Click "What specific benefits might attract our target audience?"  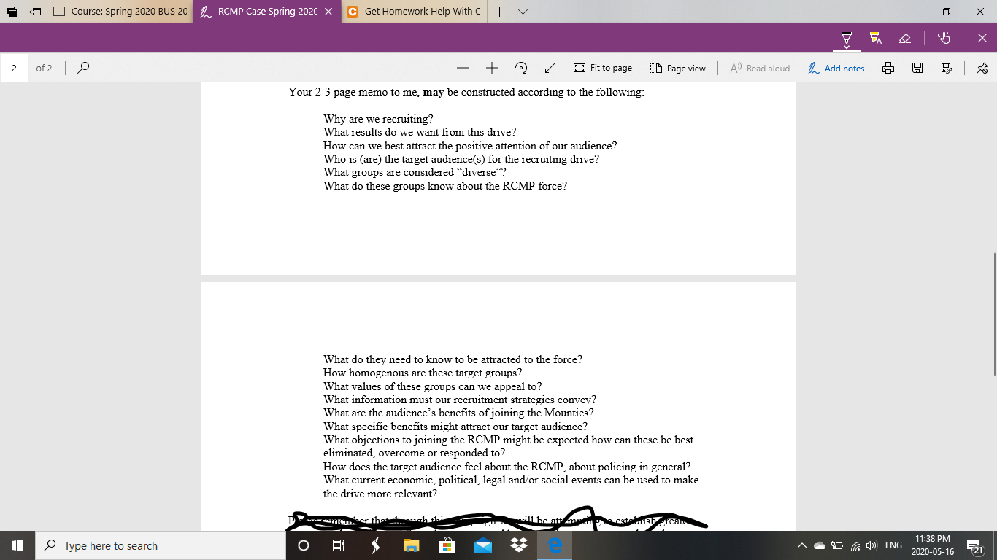(x=455, y=427)
